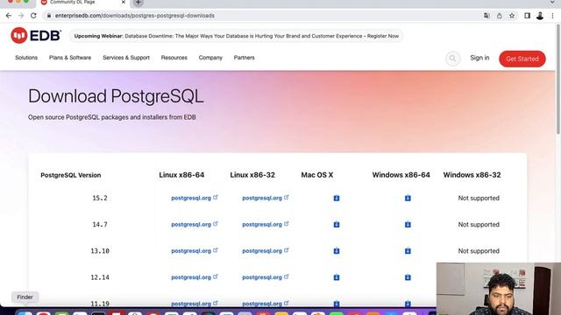Open postgresql.org Linux x86-32 link for 12.14
This screenshot has height=315, width=561.
click(266, 277)
